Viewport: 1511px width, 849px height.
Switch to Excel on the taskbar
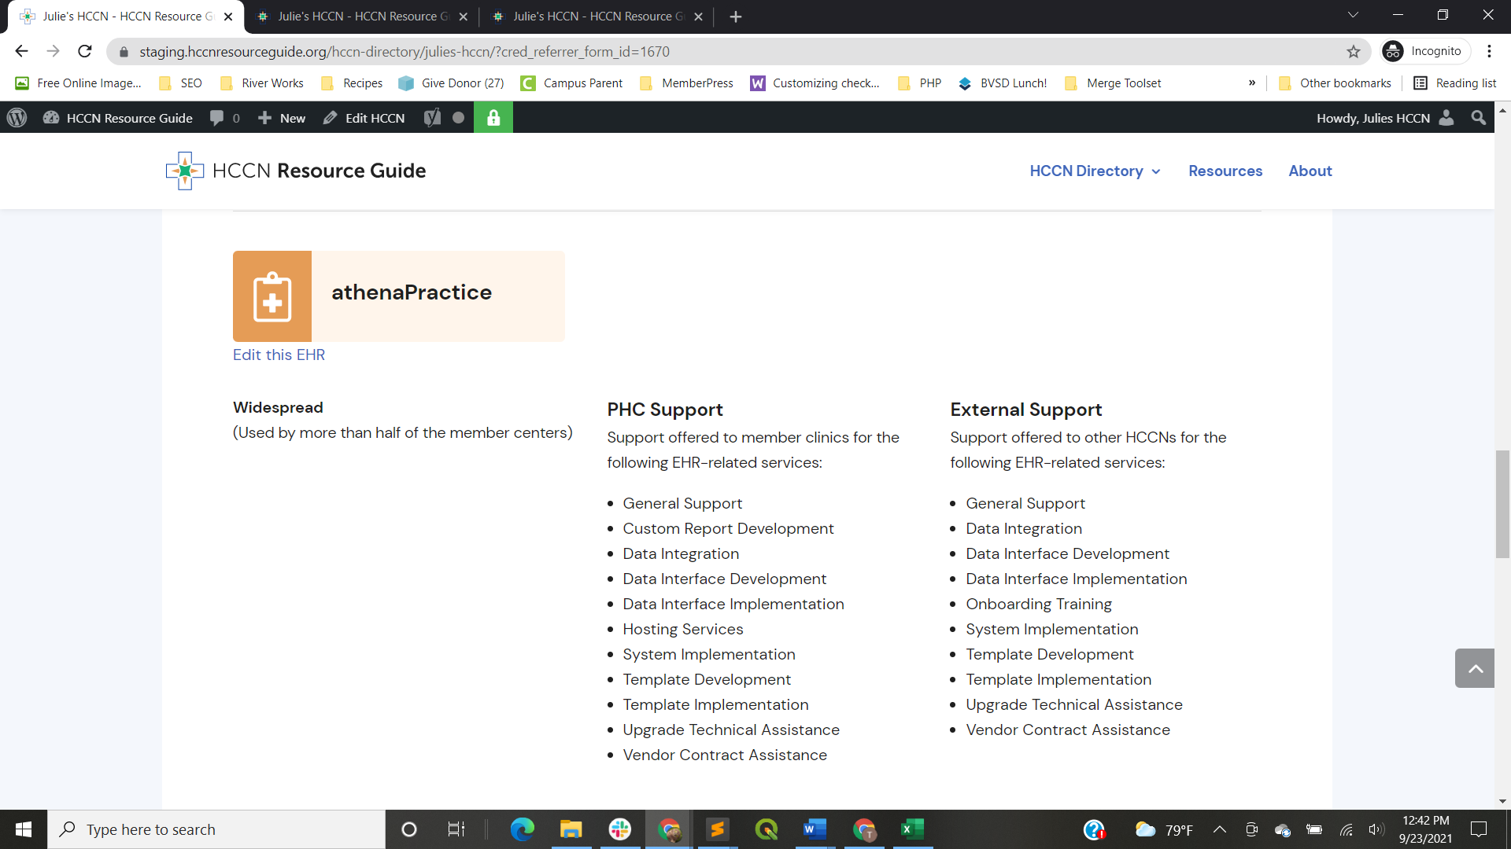click(912, 829)
